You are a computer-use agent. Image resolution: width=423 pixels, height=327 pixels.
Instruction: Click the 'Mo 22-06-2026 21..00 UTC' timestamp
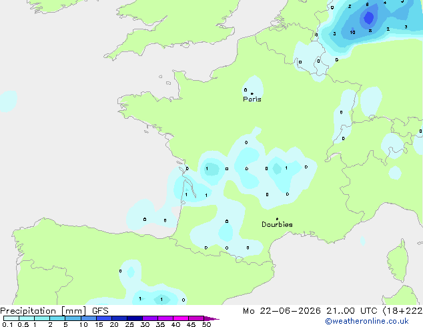coord(310,311)
